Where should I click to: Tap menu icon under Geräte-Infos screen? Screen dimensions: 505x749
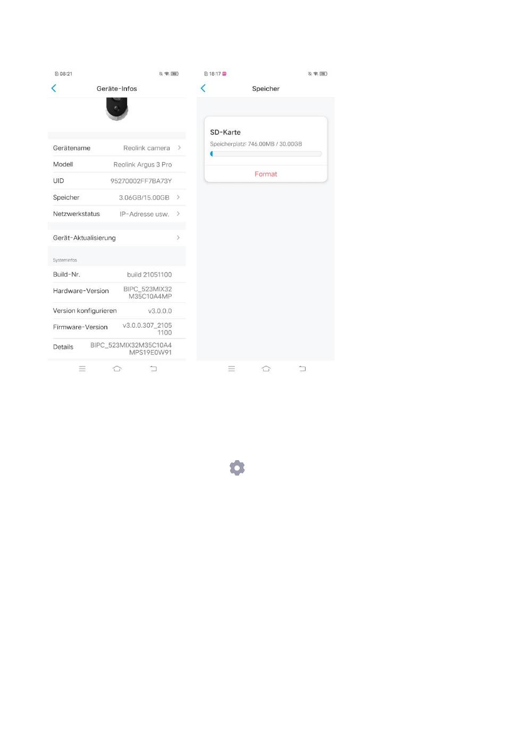82,369
